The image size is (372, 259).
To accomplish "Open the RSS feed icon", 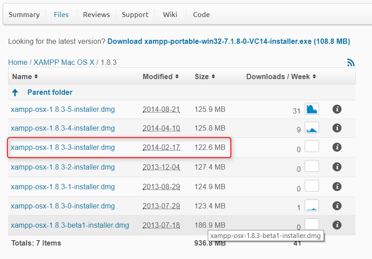I will 350,63.
